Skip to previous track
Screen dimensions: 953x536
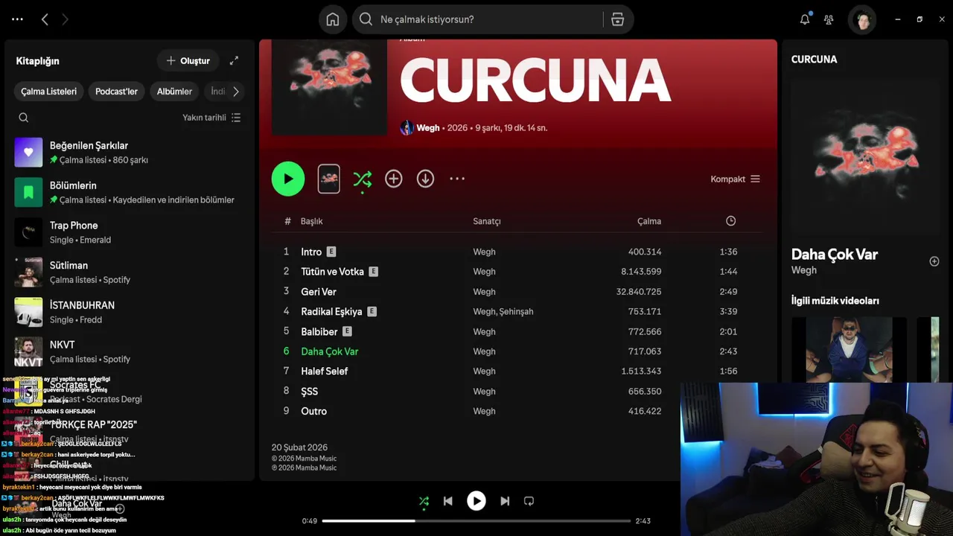pyautogui.click(x=447, y=501)
